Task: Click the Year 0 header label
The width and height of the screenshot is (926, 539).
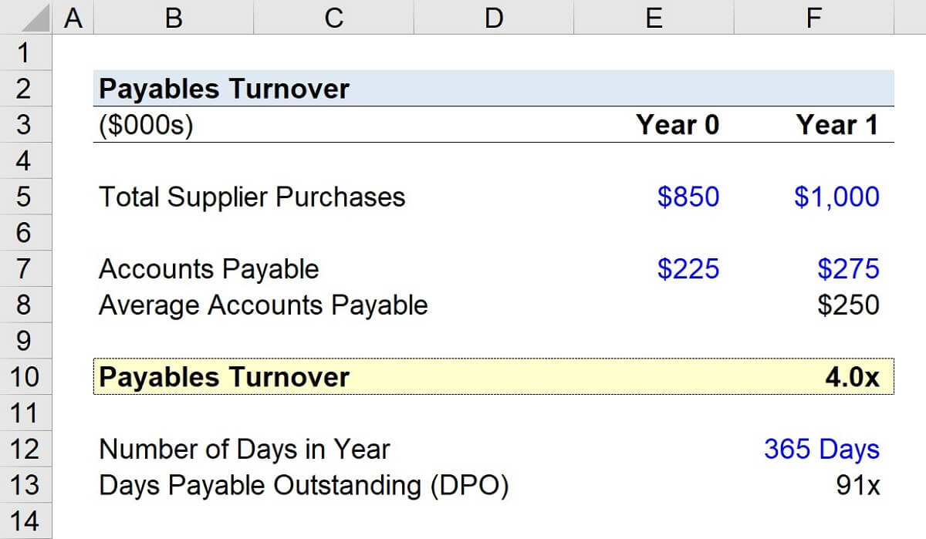Action: [678, 125]
